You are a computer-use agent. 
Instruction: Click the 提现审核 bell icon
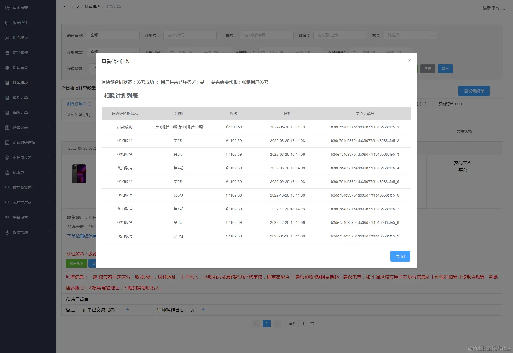click(x=7, y=67)
